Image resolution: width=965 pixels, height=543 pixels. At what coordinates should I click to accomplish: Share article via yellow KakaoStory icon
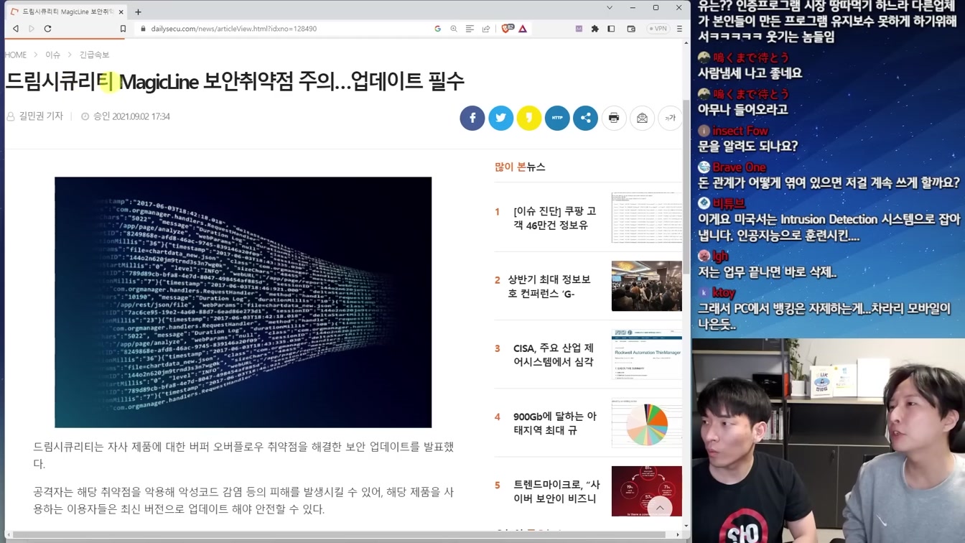pyautogui.click(x=529, y=118)
